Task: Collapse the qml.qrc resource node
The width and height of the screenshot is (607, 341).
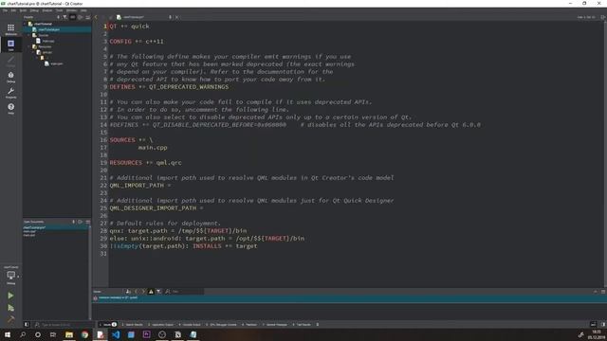Action: coord(34,52)
